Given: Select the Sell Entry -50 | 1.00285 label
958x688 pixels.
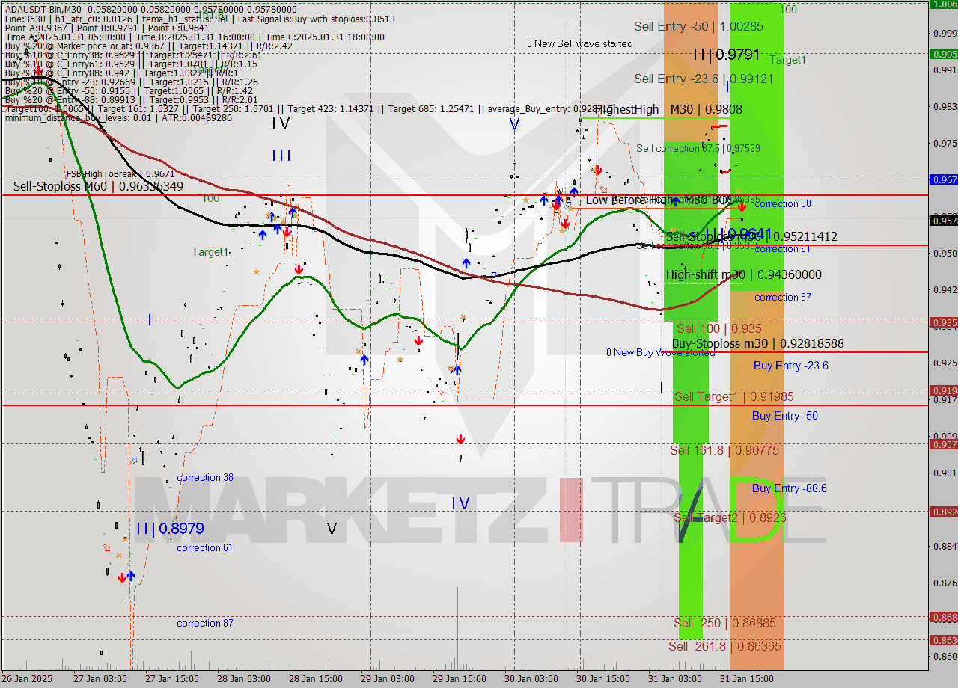Looking at the screenshot, I should (x=698, y=26).
